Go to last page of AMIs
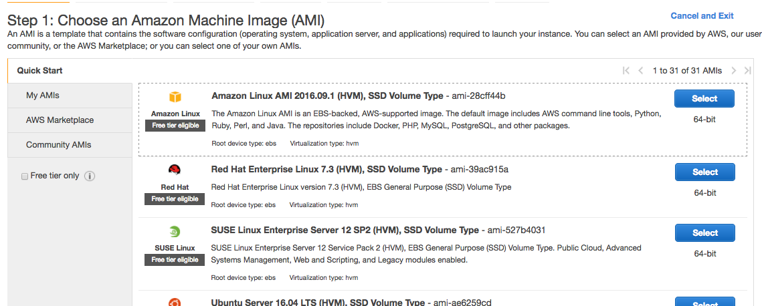762x306 pixels. pos(748,71)
